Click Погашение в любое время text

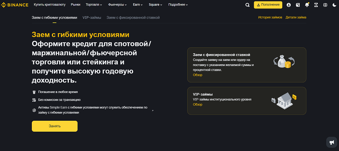(x=58, y=92)
